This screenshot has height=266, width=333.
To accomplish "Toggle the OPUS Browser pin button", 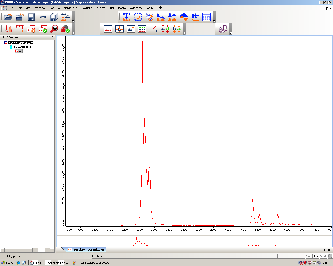I will tap(52, 37).
